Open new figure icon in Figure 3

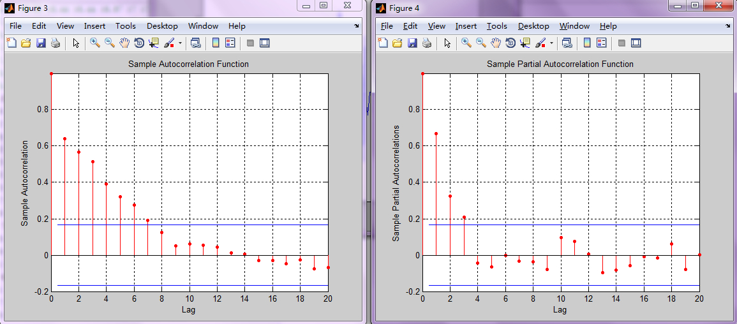coord(11,43)
